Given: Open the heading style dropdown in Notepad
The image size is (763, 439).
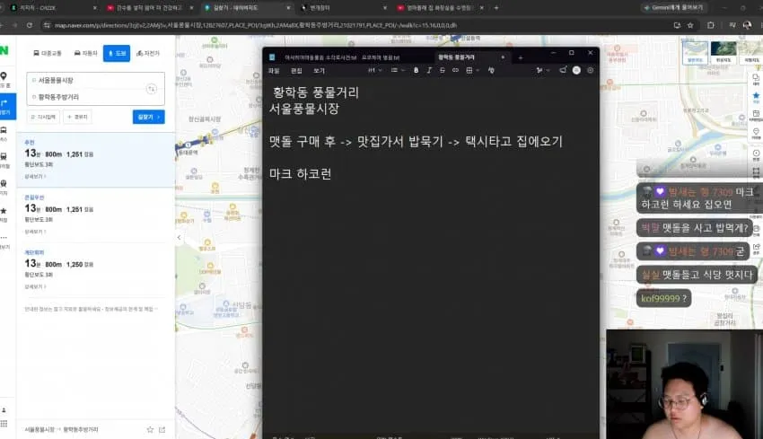Looking at the screenshot, I should pyautogui.click(x=374, y=70).
